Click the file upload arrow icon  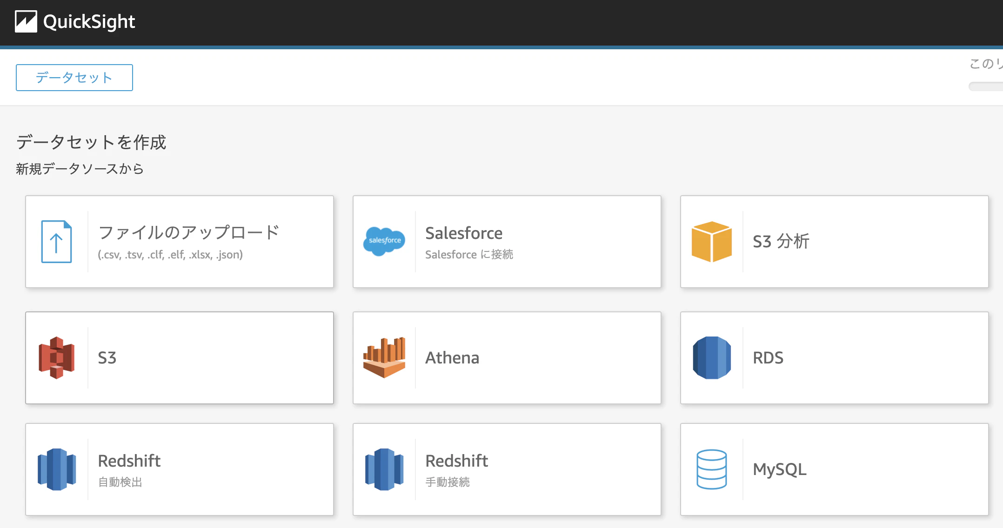[56, 242]
